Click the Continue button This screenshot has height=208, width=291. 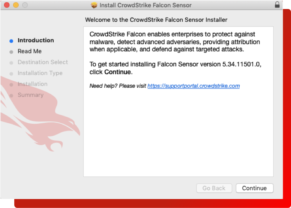(x=254, y=188)
